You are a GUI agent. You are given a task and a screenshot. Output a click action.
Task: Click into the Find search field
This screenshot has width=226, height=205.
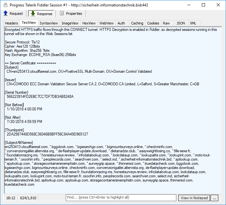click(x=121, y=198)
